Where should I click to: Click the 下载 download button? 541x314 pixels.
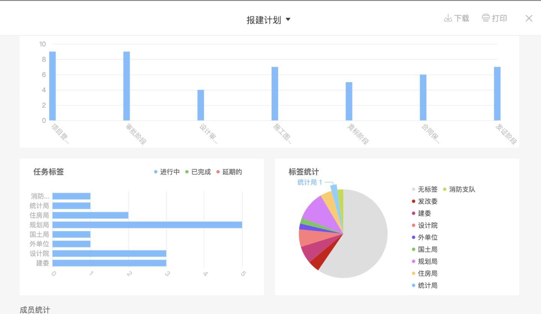coord(456,18)
